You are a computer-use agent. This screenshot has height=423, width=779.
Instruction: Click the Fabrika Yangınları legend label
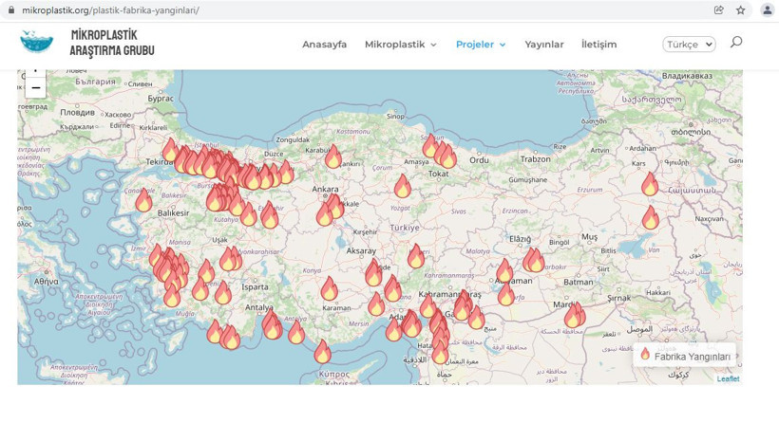[x=693, y=357]
